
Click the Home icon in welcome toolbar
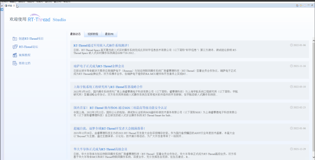[297, 6]
